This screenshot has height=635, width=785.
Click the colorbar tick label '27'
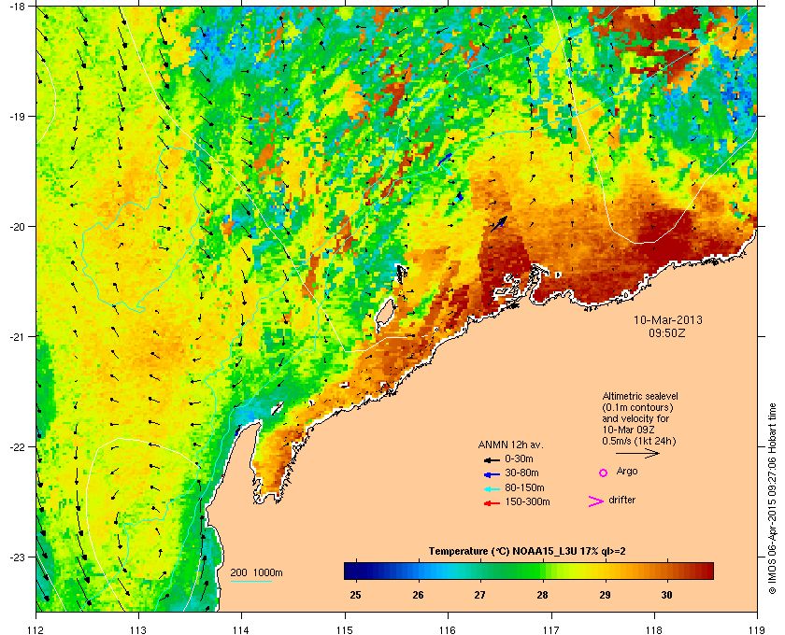480,596
